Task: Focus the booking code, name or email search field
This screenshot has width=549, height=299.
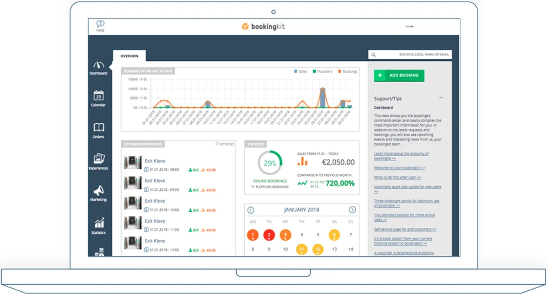Action: coord(410,55)
